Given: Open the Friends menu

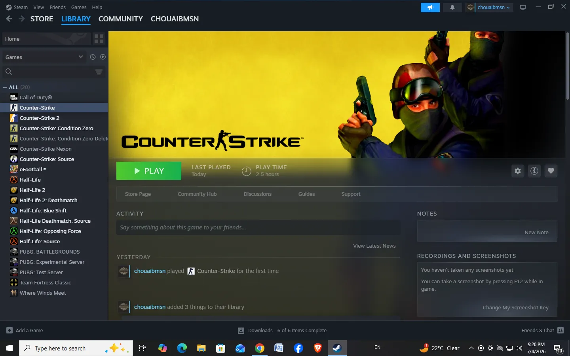Looking at the screenshot, I should pyautogui.click(x=58, y=7).
